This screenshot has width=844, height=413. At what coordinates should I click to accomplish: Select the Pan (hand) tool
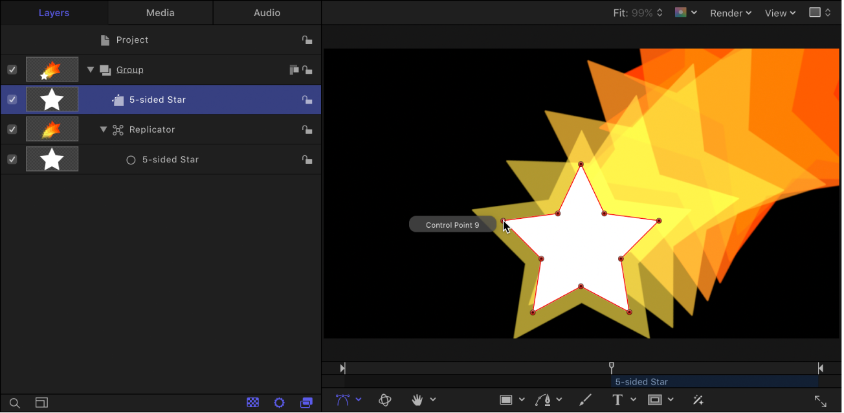click(417, 399)
